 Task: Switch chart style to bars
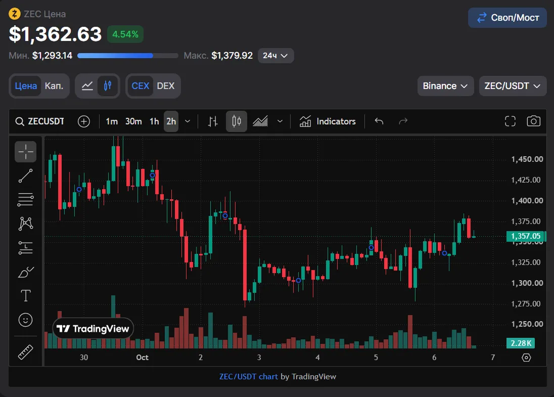[213, 121]
